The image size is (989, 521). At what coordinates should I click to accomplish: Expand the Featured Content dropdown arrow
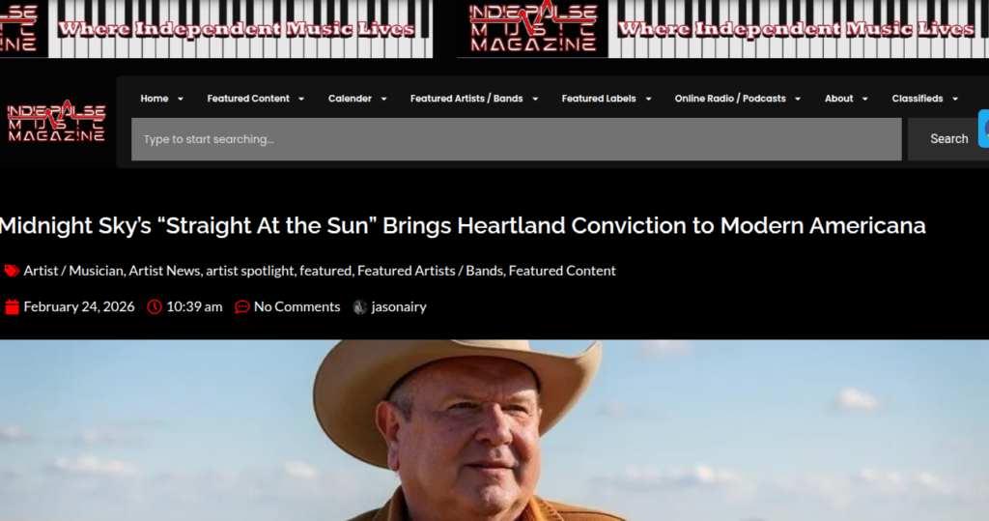[x=301, y=100]
